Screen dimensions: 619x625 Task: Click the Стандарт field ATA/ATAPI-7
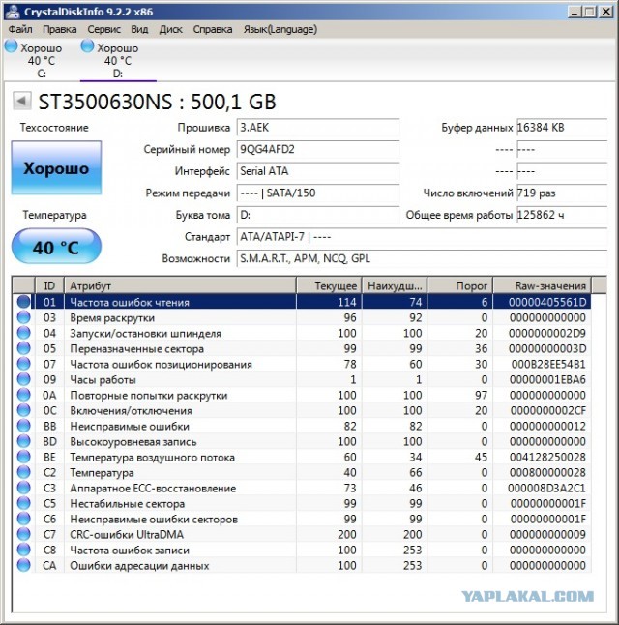click(x=422, y=237)
